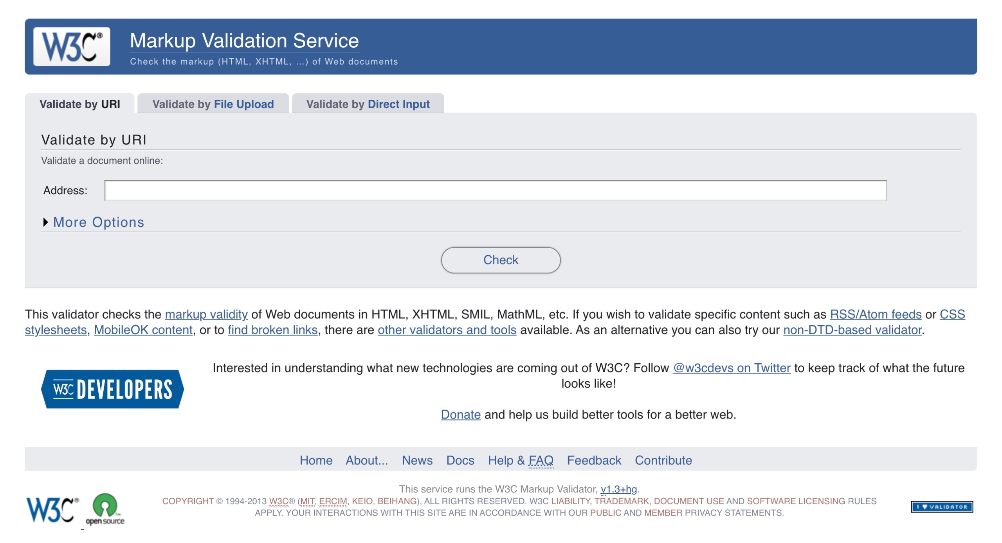Viewport: 1002px width, 543px height.
Task: Expand the More Options disclosure triangle
Action: [45, 222]
